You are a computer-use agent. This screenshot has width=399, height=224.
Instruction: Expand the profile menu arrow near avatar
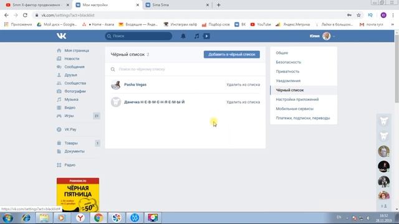click(334, 36)
